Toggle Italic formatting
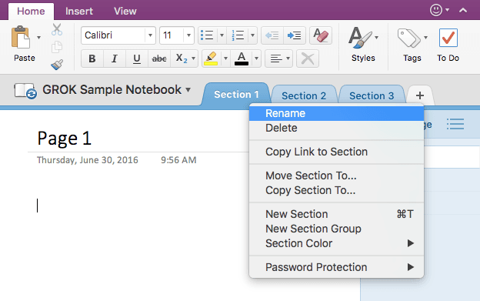The image size is (480, 301). tap(115, 59)
